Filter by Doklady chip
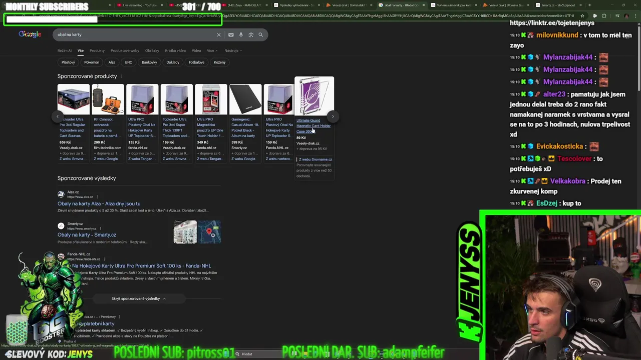The image size is (641, 360). pos(173,62)
